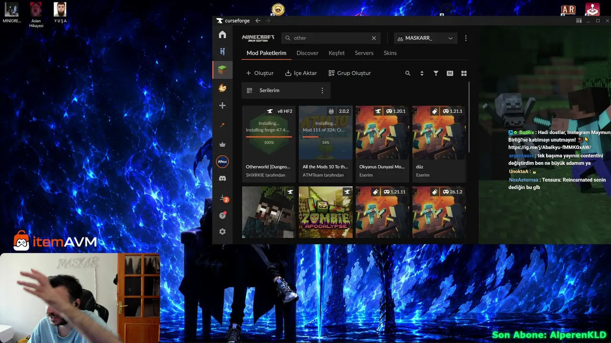The width and height of the screenshot is (611, 343).
Task: Open the crown premium icon in sidebar
Action: 222,144
